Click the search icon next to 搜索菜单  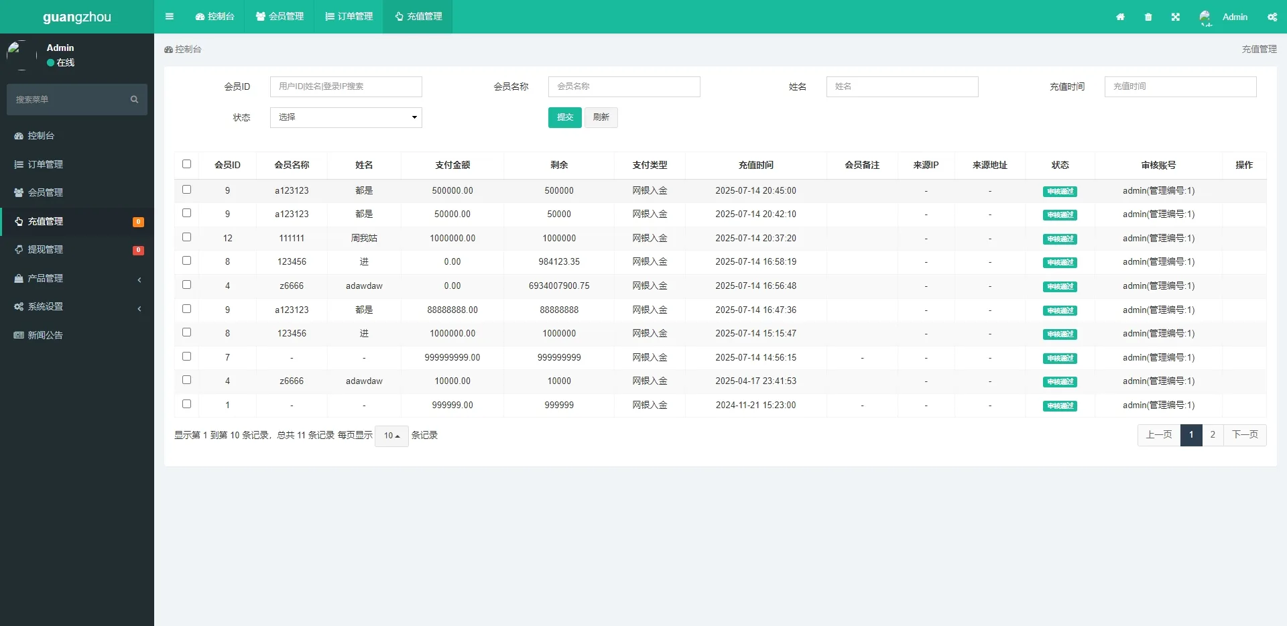(x=134, y=99)
